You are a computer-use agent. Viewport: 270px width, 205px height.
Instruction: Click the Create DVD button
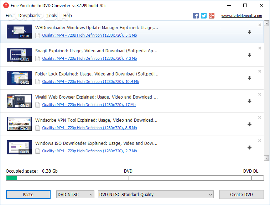(242, 195)
